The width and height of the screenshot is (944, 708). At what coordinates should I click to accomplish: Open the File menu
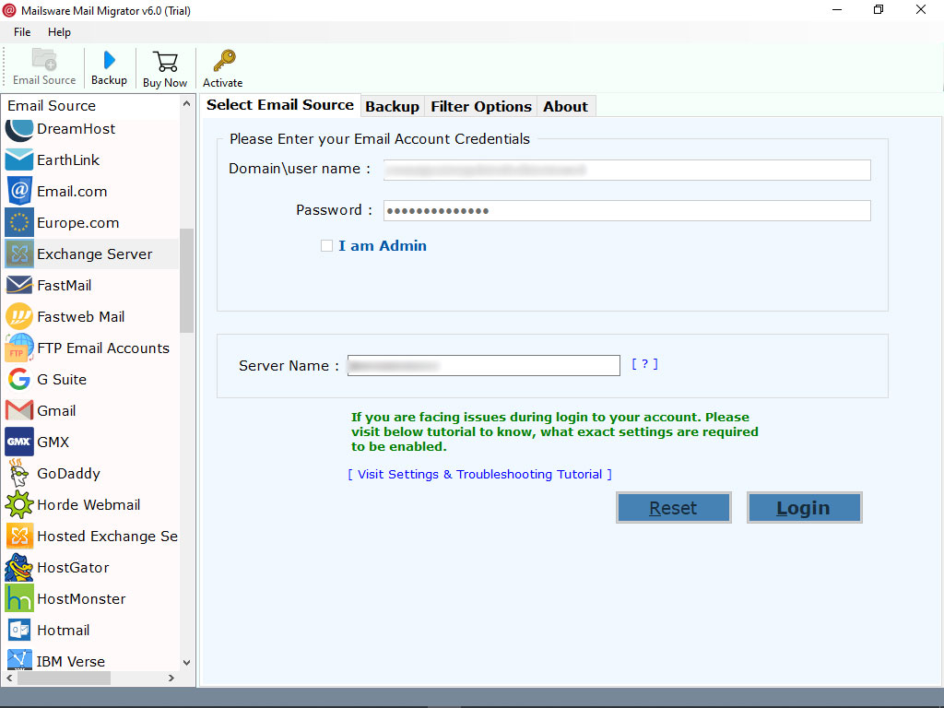pos(22,32)
